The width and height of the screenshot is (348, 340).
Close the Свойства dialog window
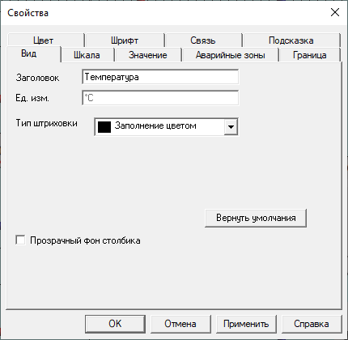pyautogui.click(x=335, y=12)
